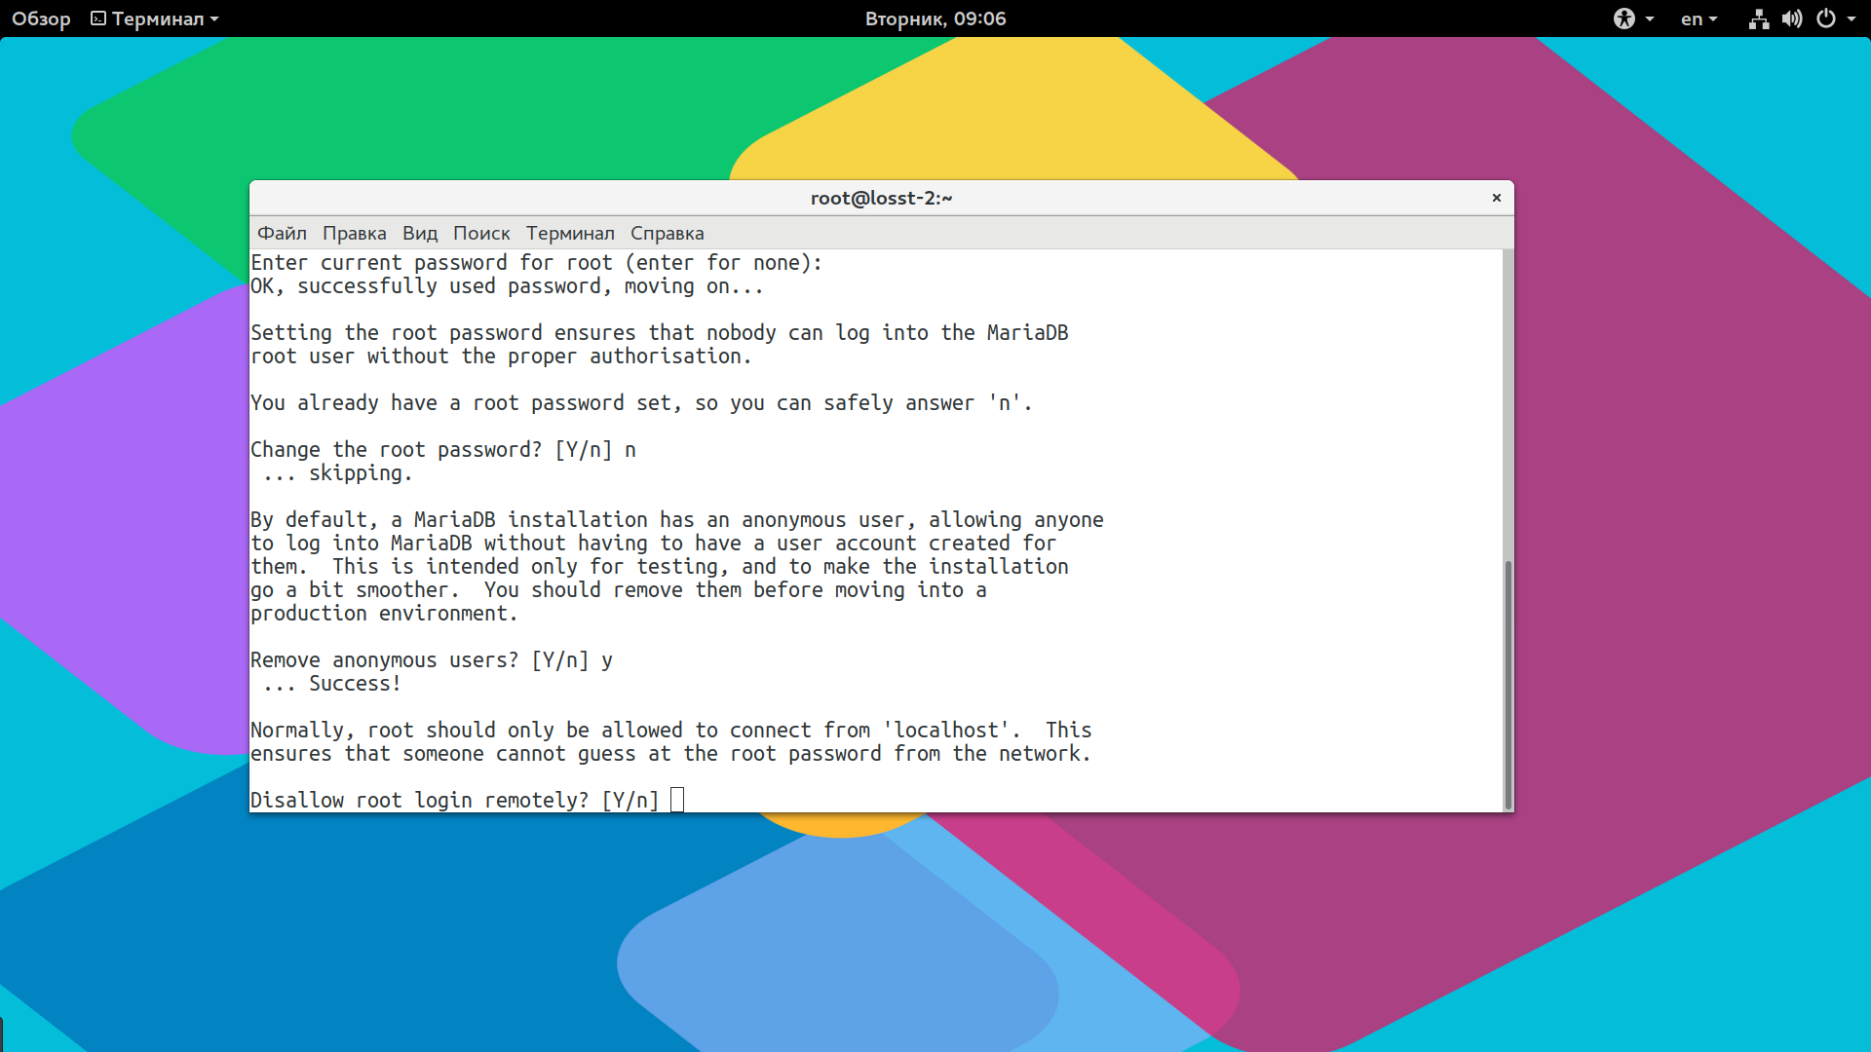Click the terminal cursor after [Y/n] prompt
The image size is (1871, 1052).
click(x=677, y=800)
